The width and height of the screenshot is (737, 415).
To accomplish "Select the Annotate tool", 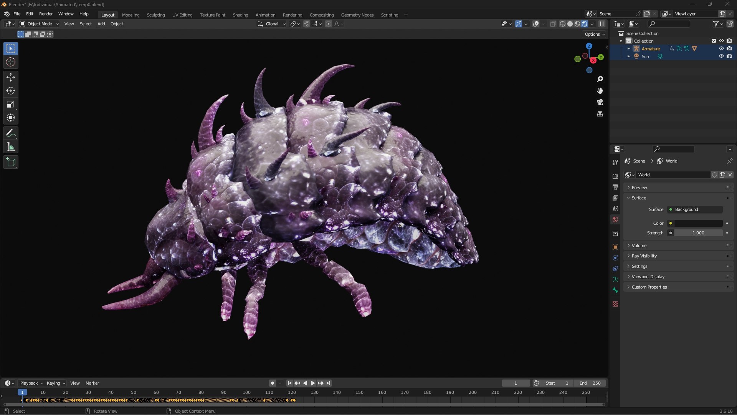I will pyautogui.click(x=11, y=133).
